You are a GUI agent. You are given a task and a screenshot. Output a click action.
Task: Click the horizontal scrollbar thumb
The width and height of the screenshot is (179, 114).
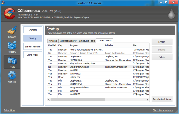click(78, 100)
